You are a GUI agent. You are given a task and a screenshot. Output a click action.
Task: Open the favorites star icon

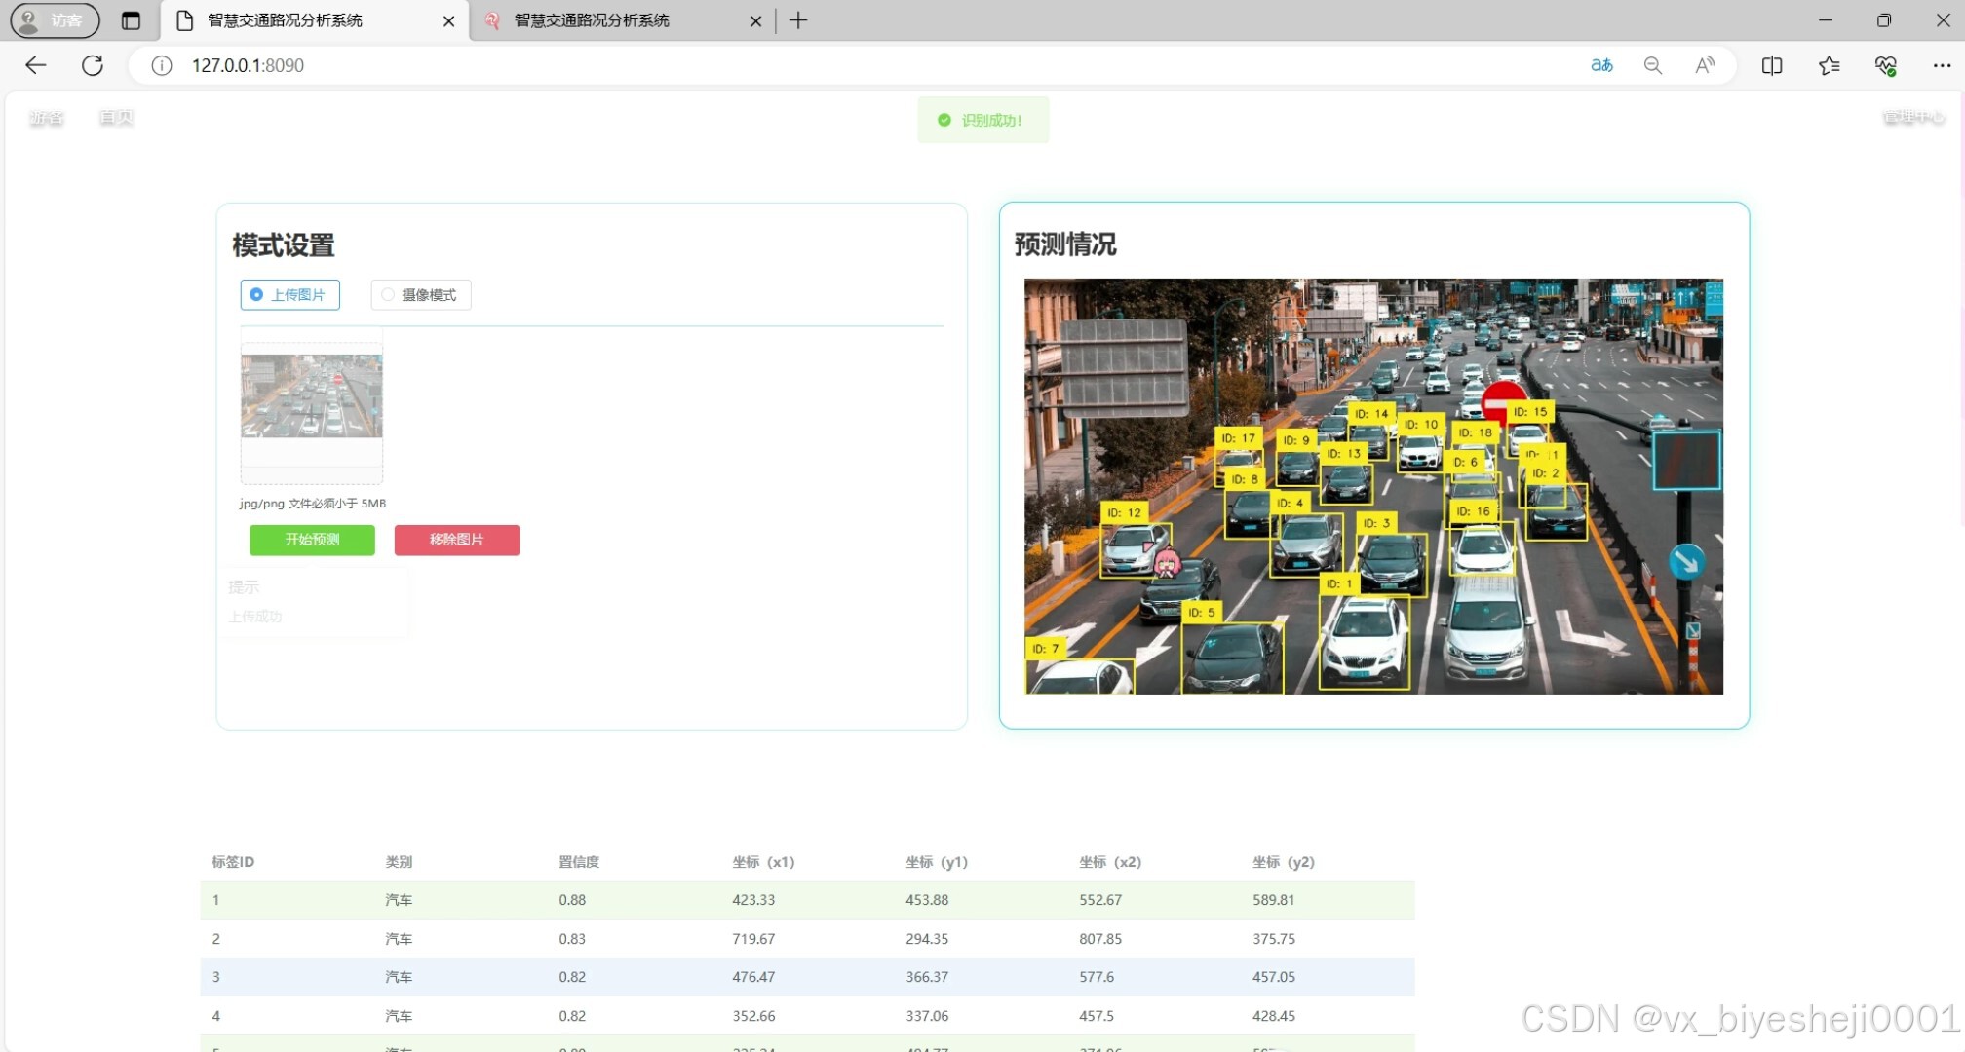tap(1829, 65)
